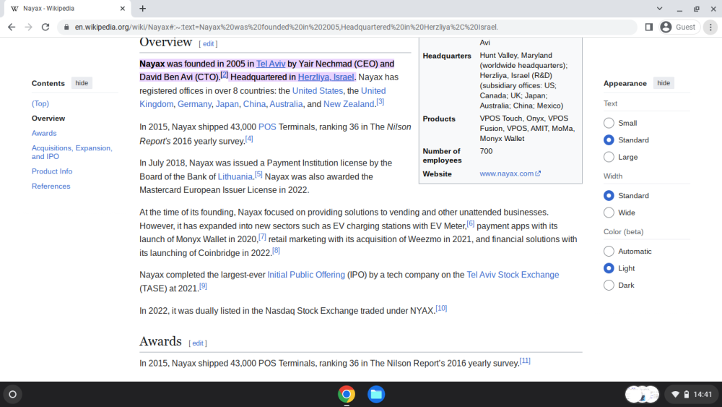The width and height of the screenshot is (722, 407).
Task: Toggle the browser side panel icon
Action: [649, 27]
